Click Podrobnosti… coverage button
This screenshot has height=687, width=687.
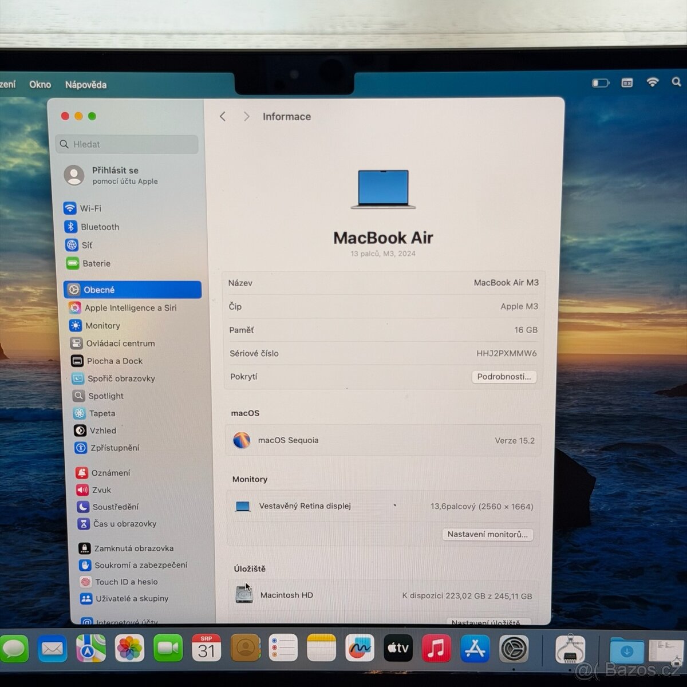tap(504, 377)
